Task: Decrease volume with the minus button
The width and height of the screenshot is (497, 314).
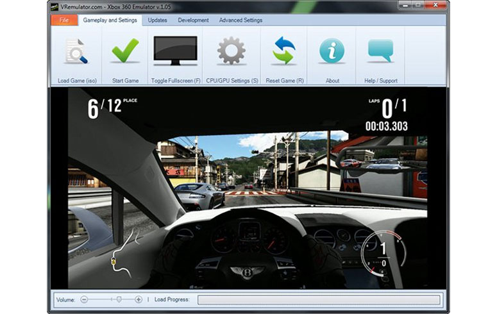Action: [84, 299]
